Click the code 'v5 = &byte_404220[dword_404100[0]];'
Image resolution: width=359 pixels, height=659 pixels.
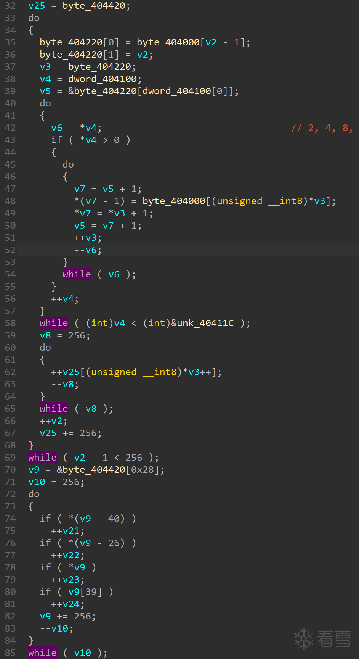tap(139, 91)
